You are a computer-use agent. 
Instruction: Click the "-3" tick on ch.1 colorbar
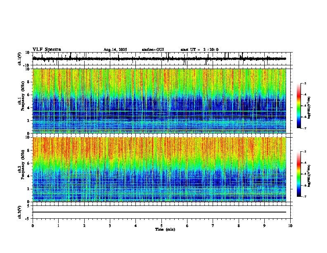point(305,83)
